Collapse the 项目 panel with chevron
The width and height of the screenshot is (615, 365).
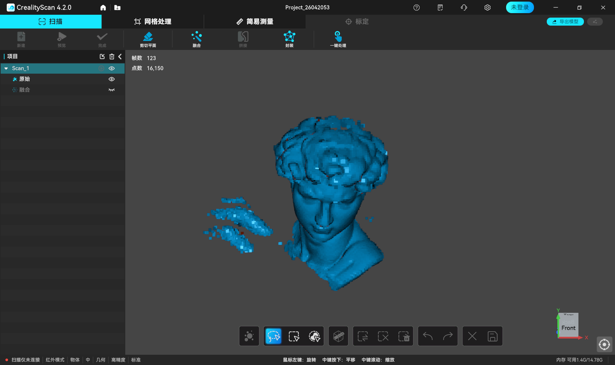(120, 57)
